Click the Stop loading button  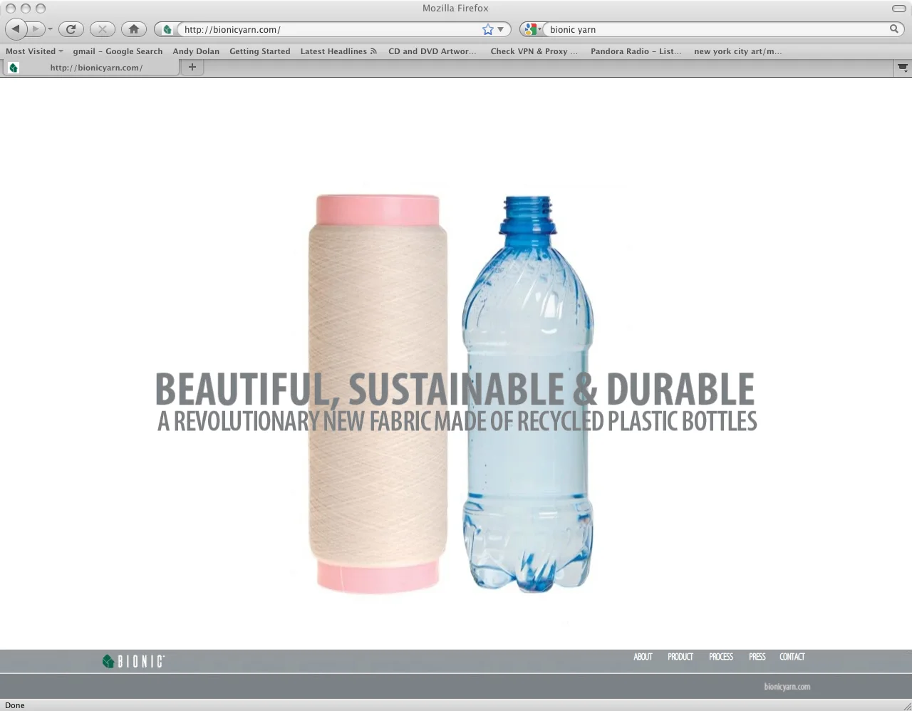[102, 29]
